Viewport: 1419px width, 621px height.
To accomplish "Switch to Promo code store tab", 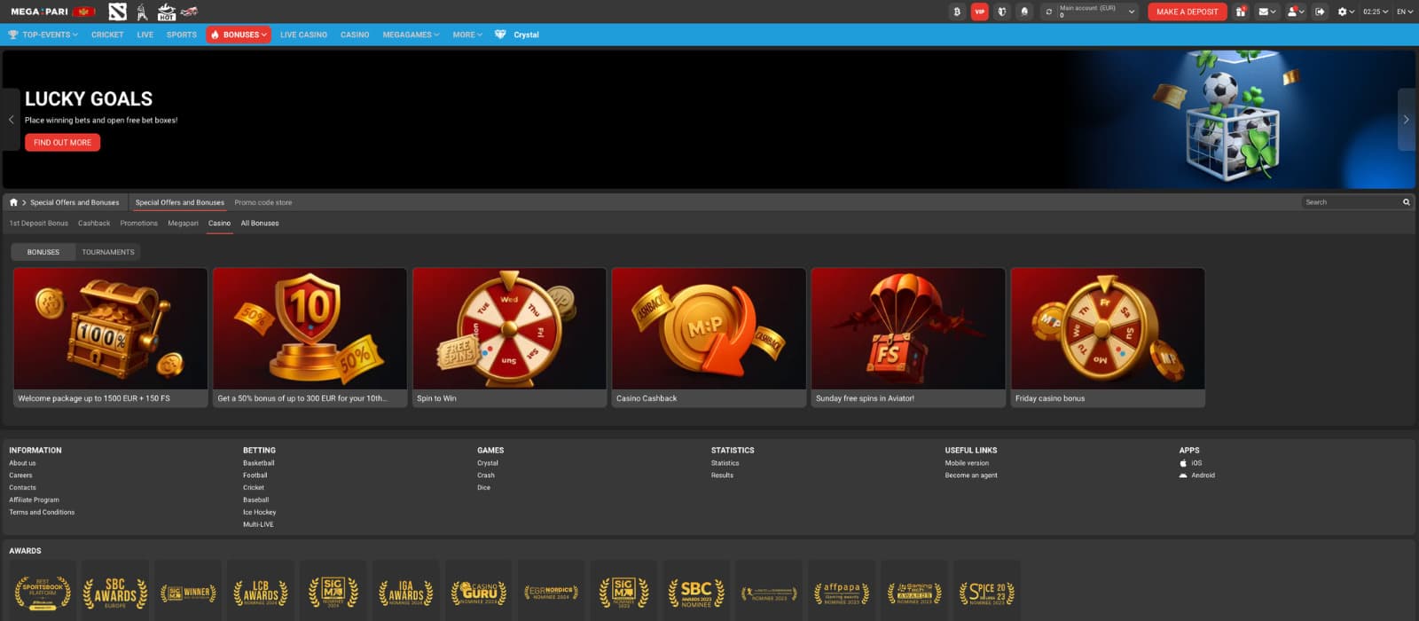I will pos(263,202).
